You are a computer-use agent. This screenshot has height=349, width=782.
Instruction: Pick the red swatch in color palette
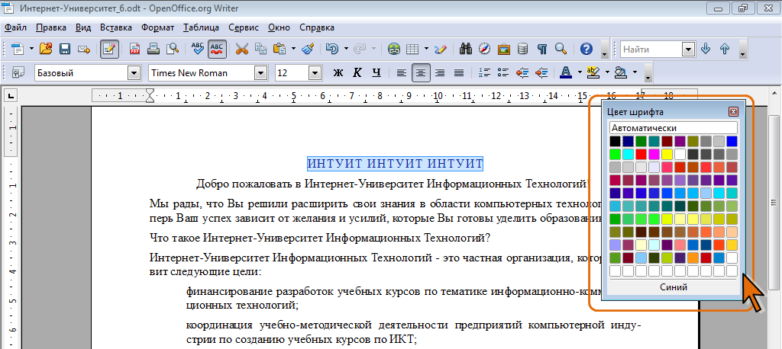click(641, 154)
